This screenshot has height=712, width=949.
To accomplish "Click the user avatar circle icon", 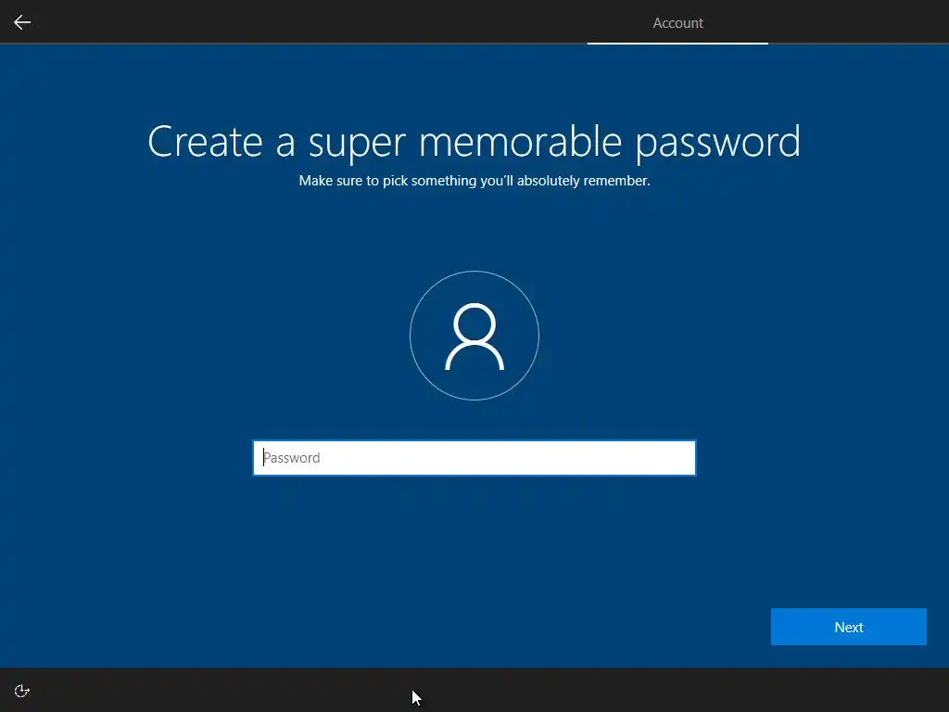I will [x=474, y=336].
